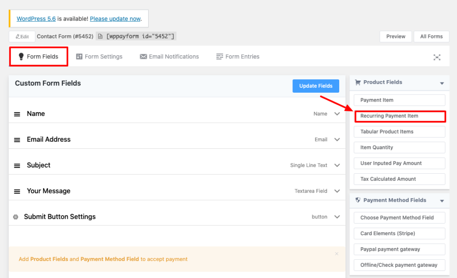This screenshot has width=457, height=278.
Task: Click the drag handle icon beside Your Message
Action: pos(17,192)
